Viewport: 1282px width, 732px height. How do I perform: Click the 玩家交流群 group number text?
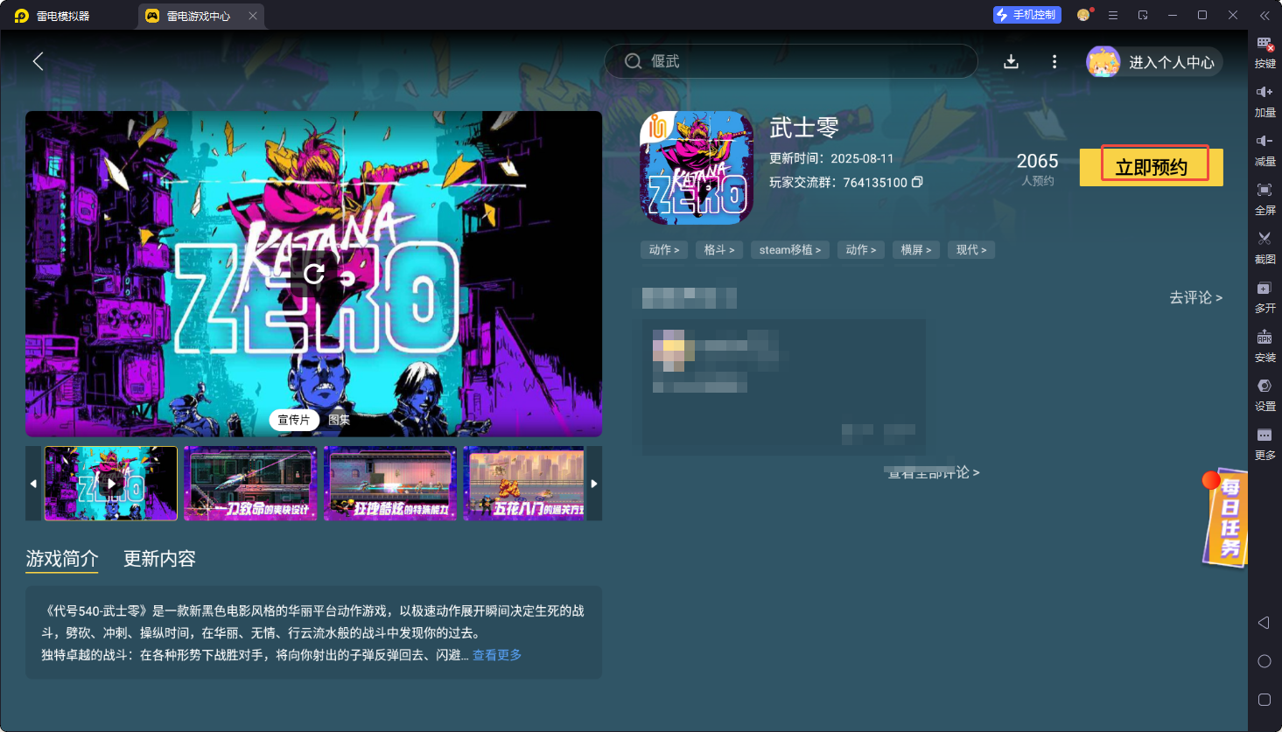tap(838, 182)
